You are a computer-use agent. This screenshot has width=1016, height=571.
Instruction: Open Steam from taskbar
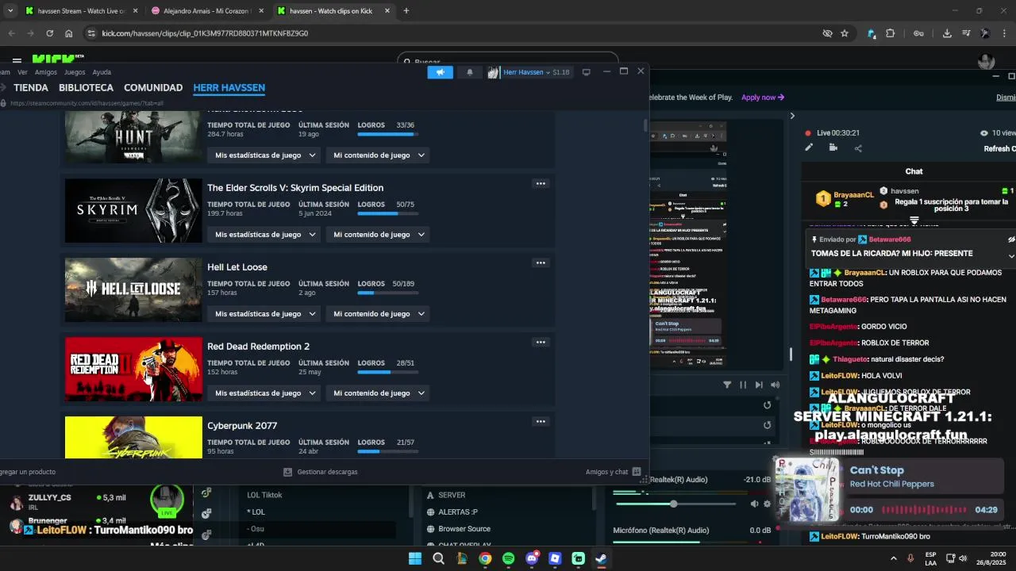tap(602, 558)
